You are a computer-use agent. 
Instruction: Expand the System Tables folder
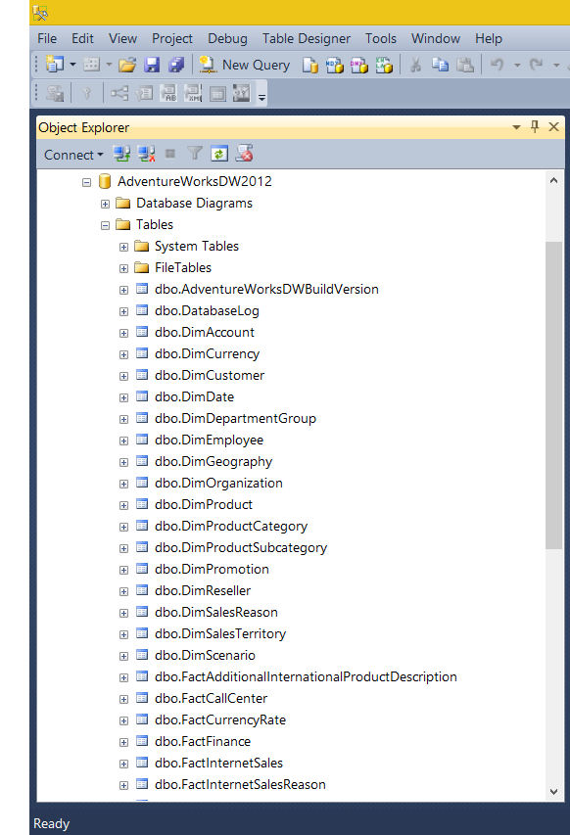(123, 247)
